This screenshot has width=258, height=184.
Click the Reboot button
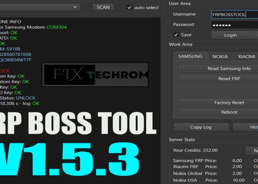pyautogui.click(x=218, y=112)
